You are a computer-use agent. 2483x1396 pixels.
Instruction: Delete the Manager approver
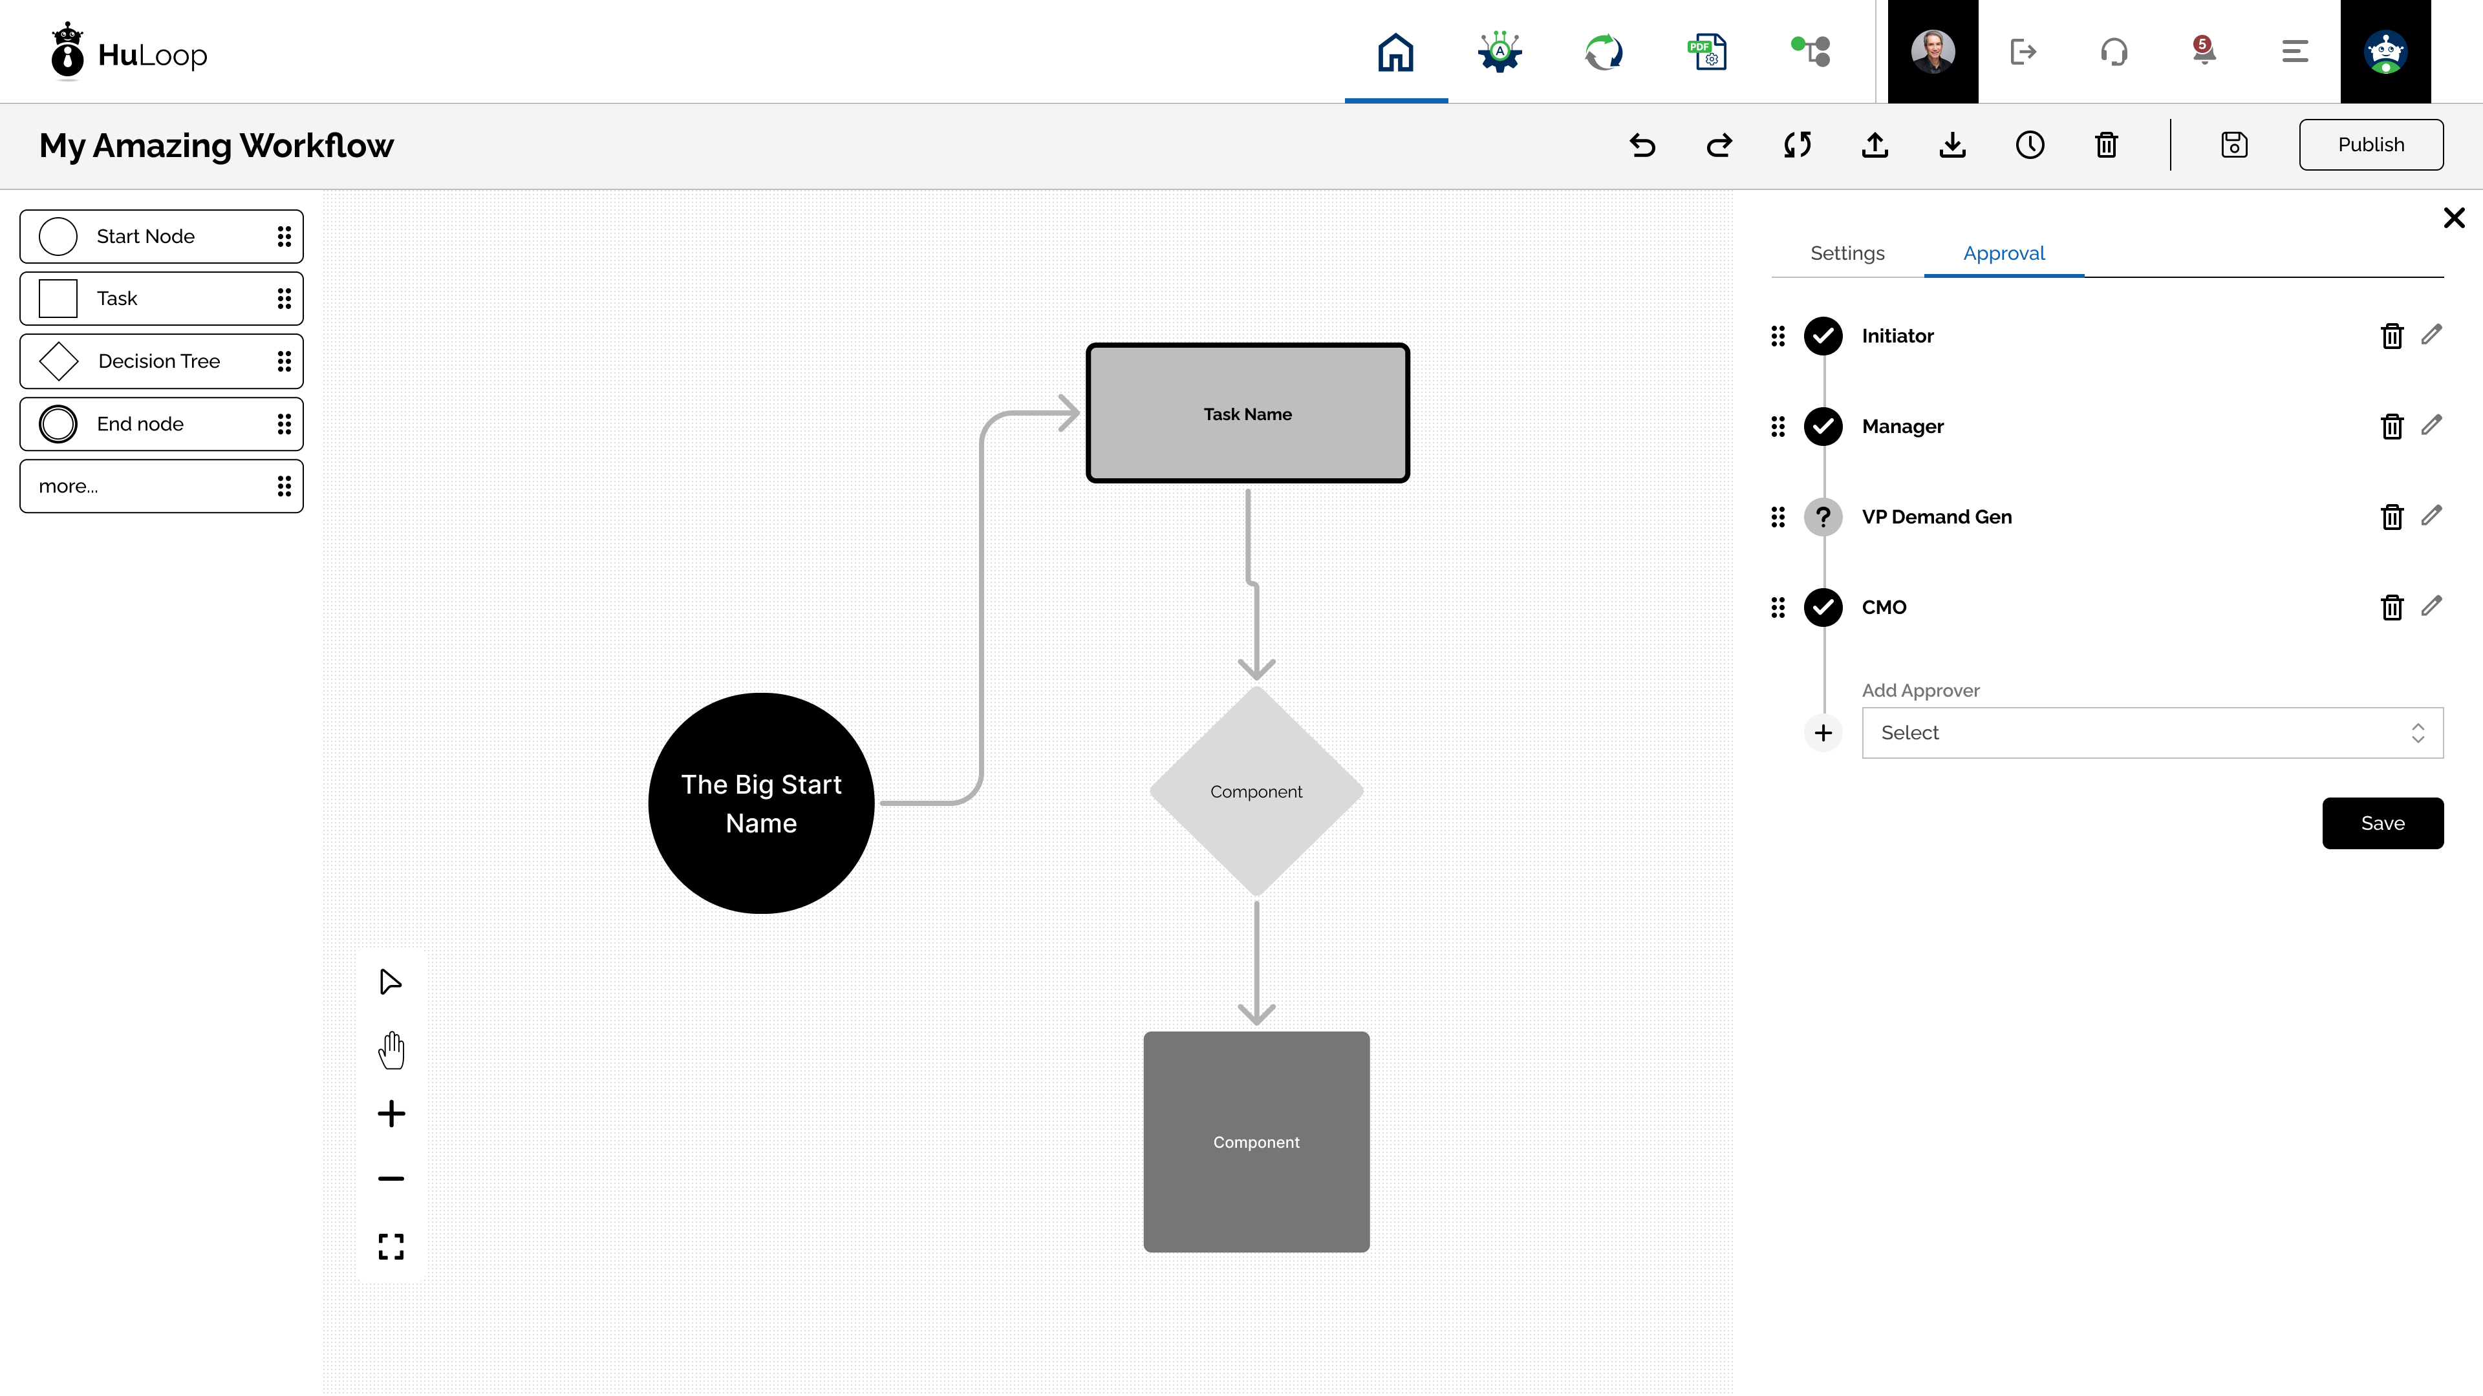(x=2391, y=426)
